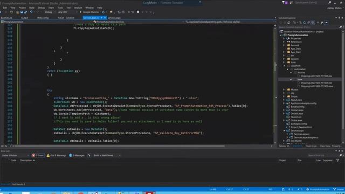345x194 pixels.
Task: Click the Save toolbar icon
Action: 22,12
